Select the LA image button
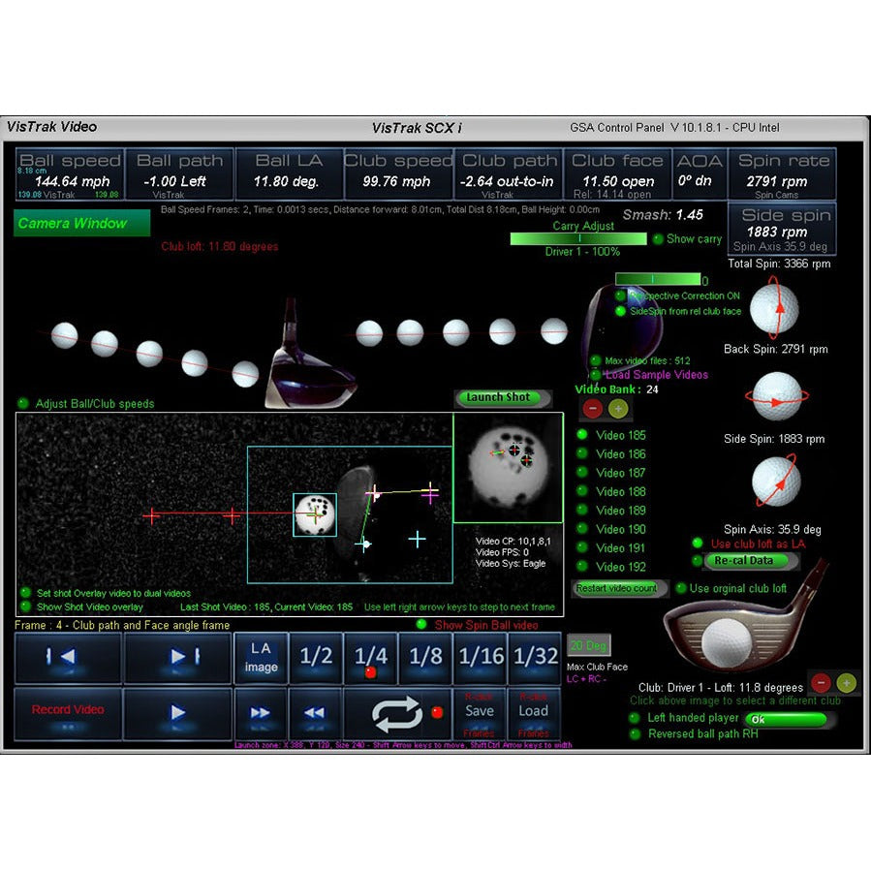The image size is (871, 871). [x=261, y=657]
